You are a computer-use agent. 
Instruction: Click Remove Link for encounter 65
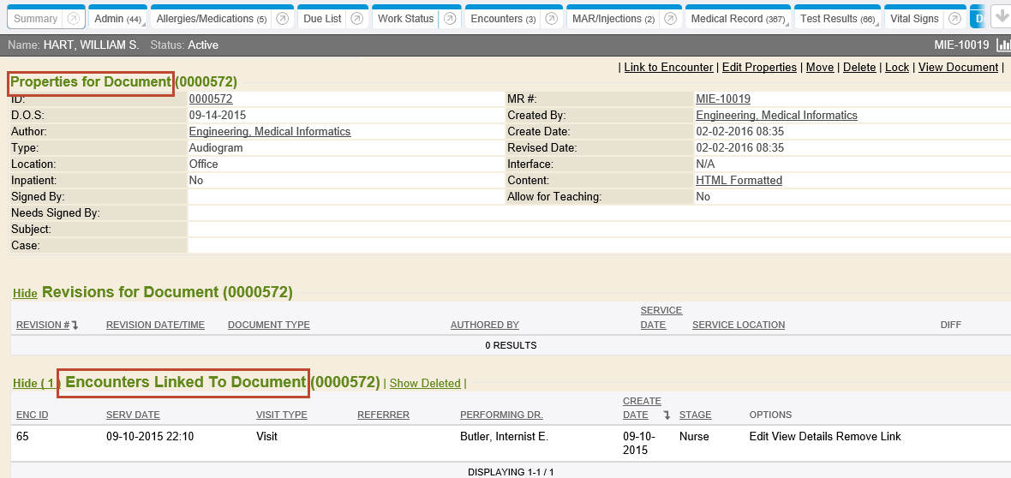pyautogui.click(x=869, y=437)
